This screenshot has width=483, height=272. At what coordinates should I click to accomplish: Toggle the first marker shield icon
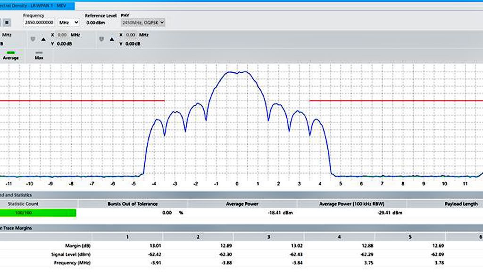point(33,40)
